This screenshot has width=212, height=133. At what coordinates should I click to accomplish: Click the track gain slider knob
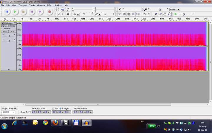point(9,36)
